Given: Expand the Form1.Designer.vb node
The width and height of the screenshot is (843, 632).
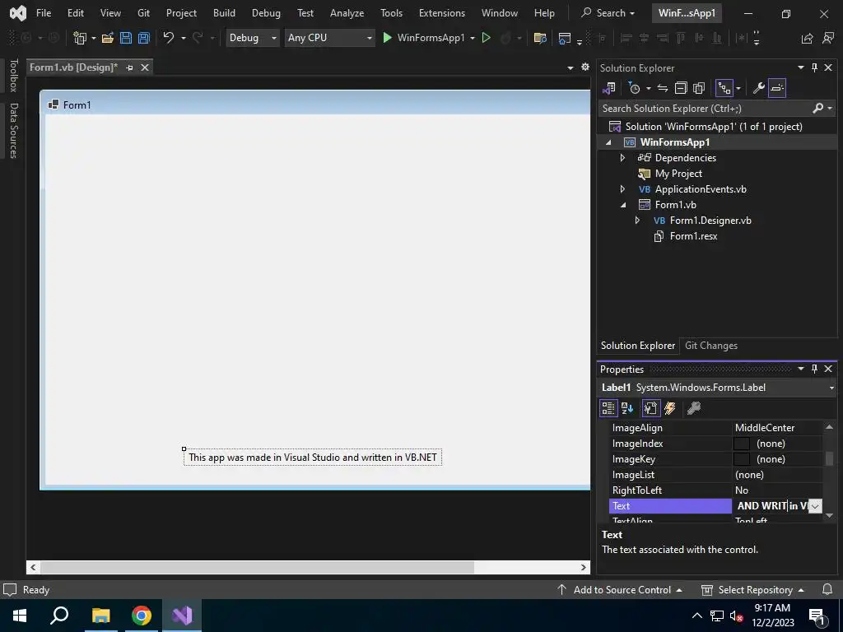Looking at the screenshot, I should (x=638, y=221).
